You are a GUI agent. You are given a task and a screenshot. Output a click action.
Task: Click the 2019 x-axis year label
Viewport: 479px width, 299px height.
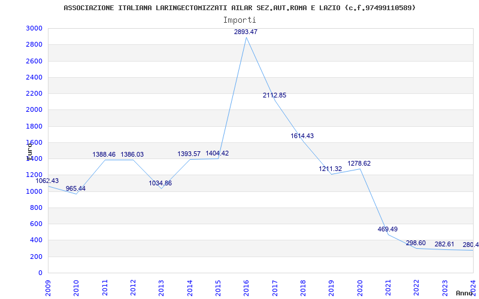pos(332,288)
